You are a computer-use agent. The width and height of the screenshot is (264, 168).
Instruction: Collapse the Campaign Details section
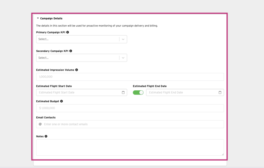(38, 18)
